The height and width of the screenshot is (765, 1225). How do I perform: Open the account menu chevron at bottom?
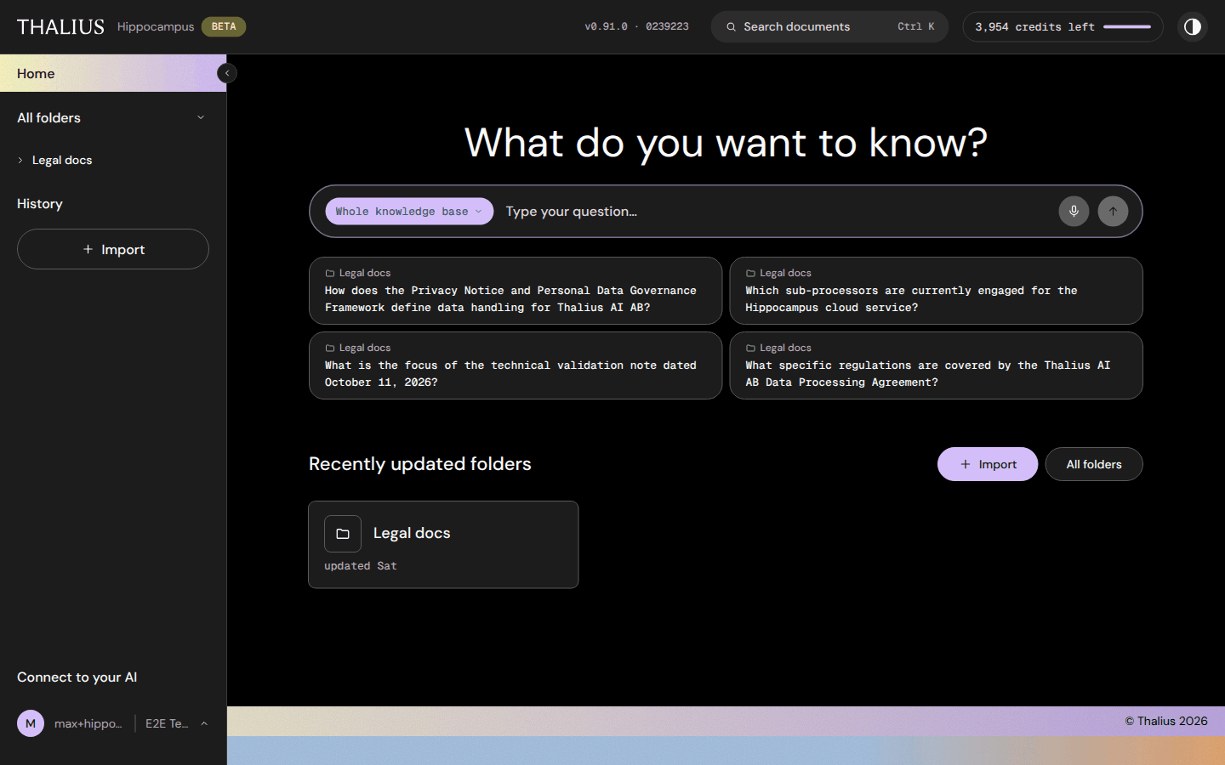pos(204,723)
